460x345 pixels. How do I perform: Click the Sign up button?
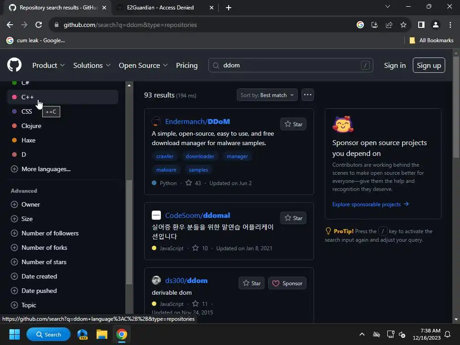pos(429,65)
